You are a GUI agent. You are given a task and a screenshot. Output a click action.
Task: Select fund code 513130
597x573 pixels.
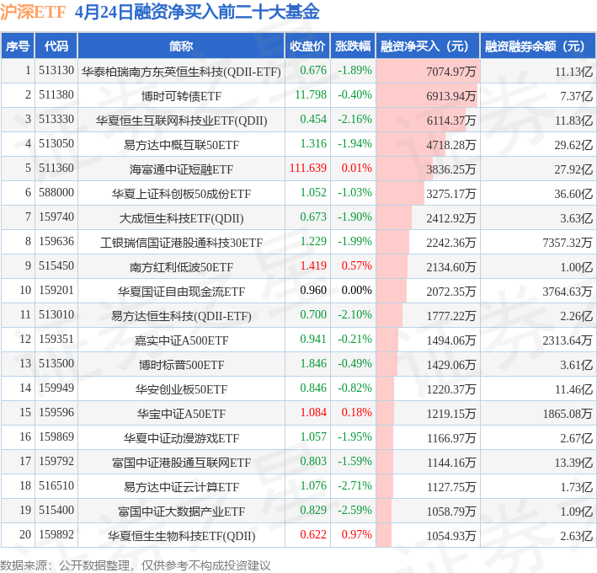point(56,71)
